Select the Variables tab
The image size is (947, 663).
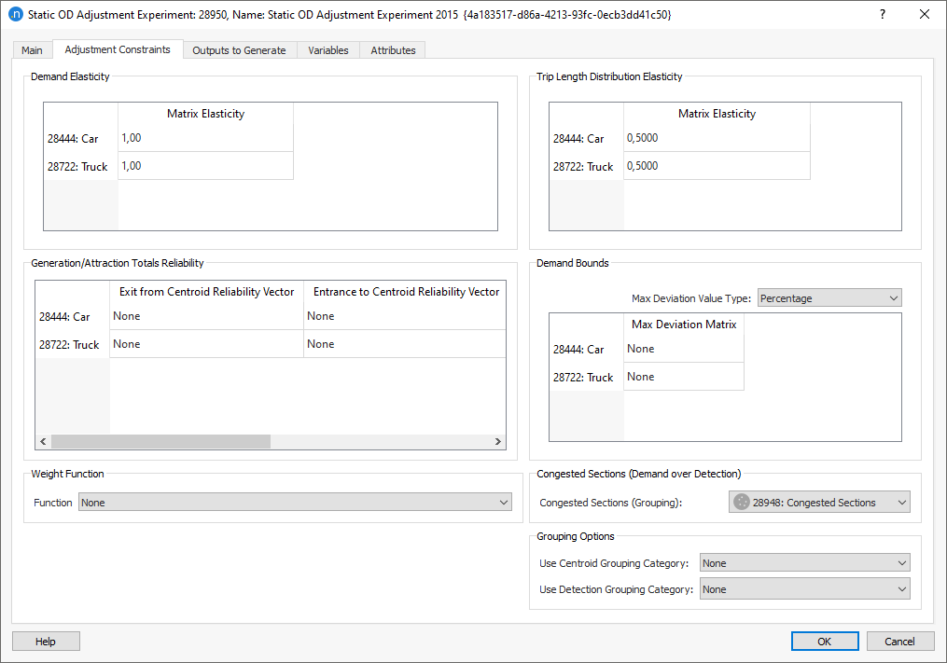pos(327,49)
